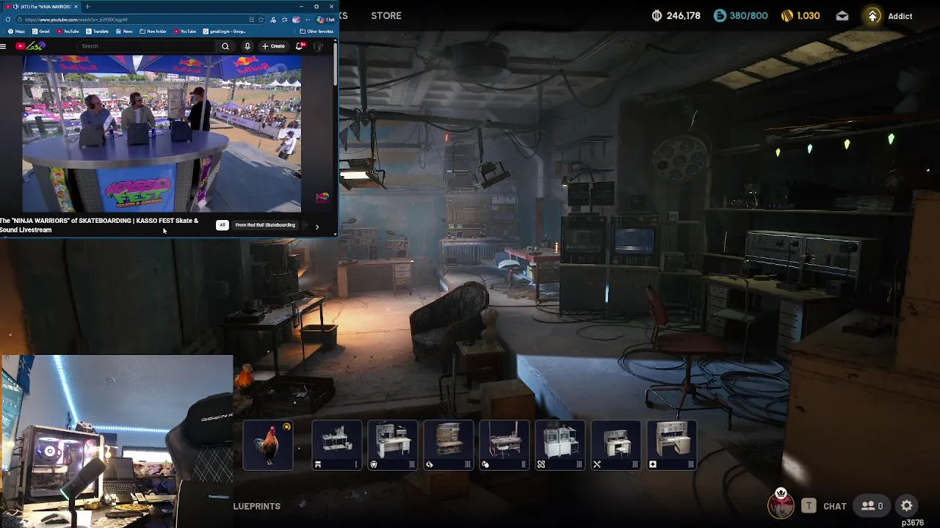
Task: Click the YouTube voice search microphone
Action: click(247, 46)
